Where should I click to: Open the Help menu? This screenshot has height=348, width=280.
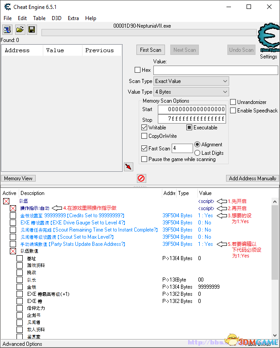[91, 18]
